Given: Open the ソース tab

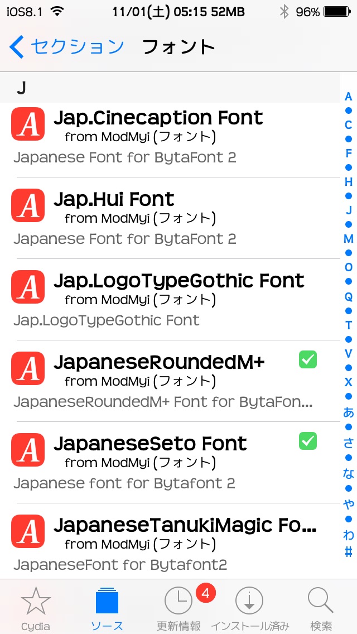Looking at the screenshot, I should pyautogui.click(x=107, y=609).
